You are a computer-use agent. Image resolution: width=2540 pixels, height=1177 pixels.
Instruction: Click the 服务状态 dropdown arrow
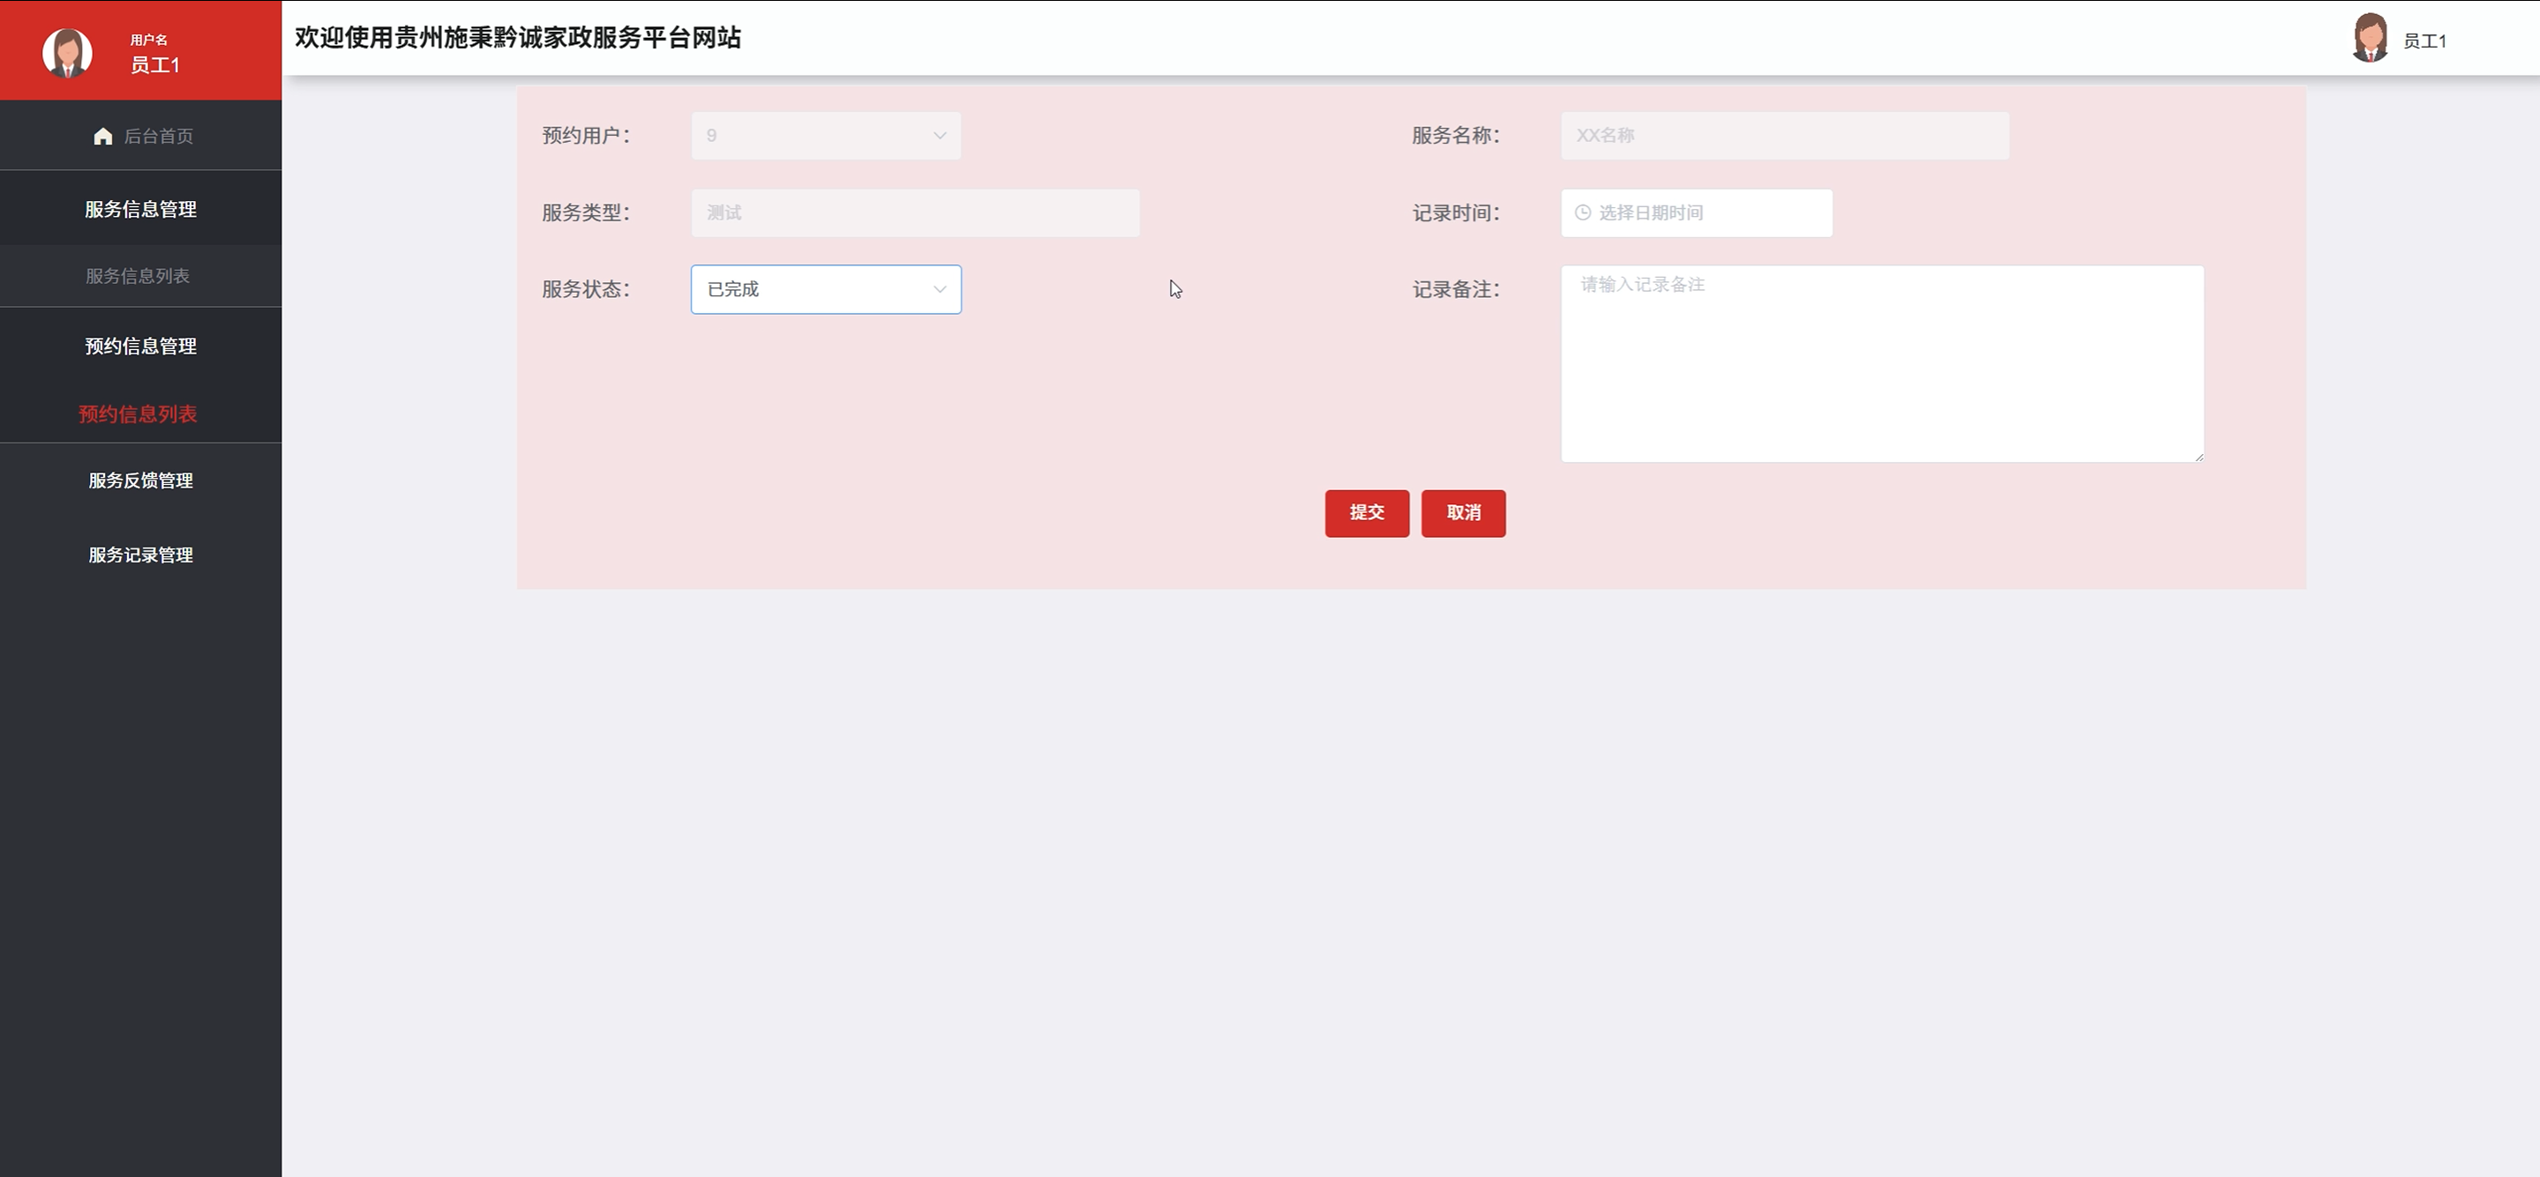point(939,290)
